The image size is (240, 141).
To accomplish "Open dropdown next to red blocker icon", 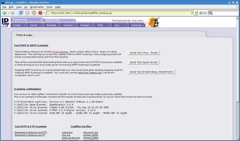I will pyautogui.click(x=44, y=13).
